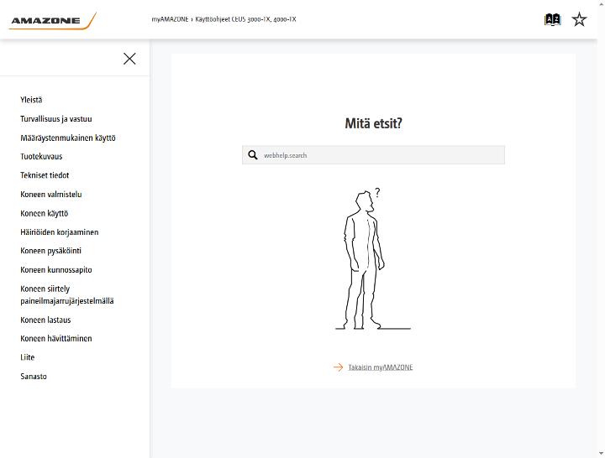Open Koneen siirtely paineilmajarrujärjestelmällä item
Image resolution: width=605 pixels, height=458 pixels.
pyautogui.click(x=67, y=294)
